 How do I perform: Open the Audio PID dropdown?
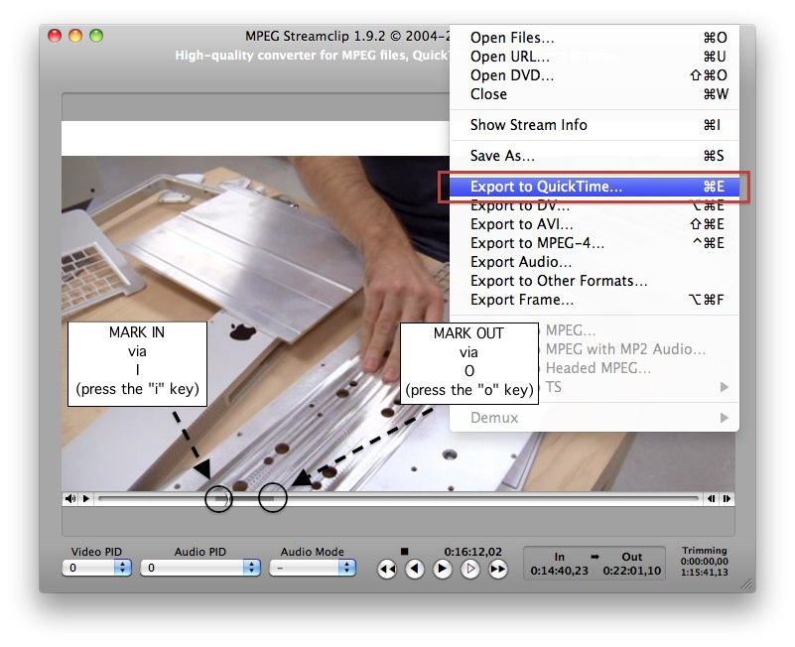(x=200, y=568)
